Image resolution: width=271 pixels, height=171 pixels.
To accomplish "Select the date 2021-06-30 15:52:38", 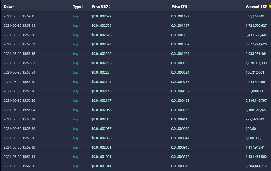I will pyautogui.click(x=19, y=147).
